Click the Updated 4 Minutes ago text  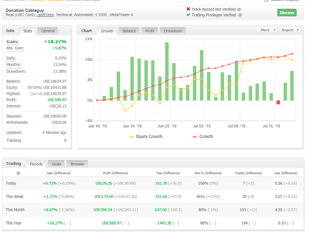pyautogui.click(x=54, y=132)
